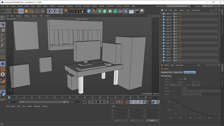The image size is (224, 126).
Task: Open the Scale coordinate dropdown
Action: pyautogui.click(x=136, y=120)
